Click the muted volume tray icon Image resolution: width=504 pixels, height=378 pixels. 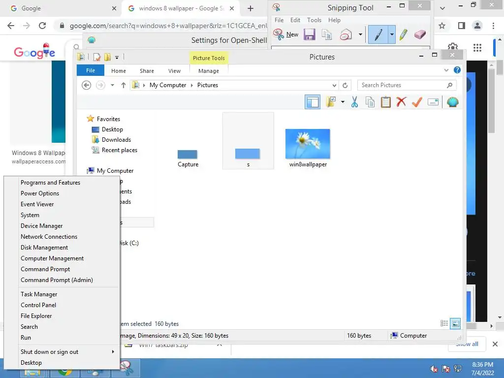tap(434, 369)
